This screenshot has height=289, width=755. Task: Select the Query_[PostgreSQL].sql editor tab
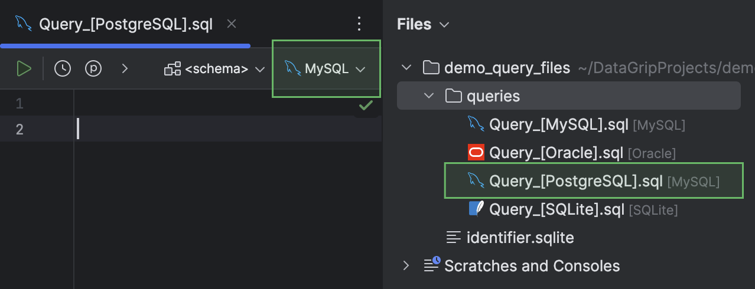pos(125,24)
